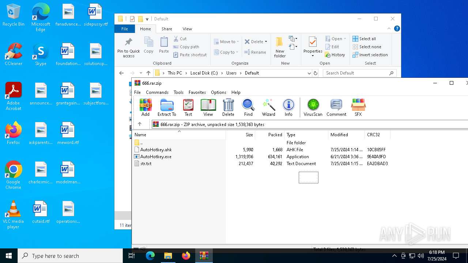Add an archive Comment
Screen dimensions: 468x263
pyautogui.click(x=336, y=107)
